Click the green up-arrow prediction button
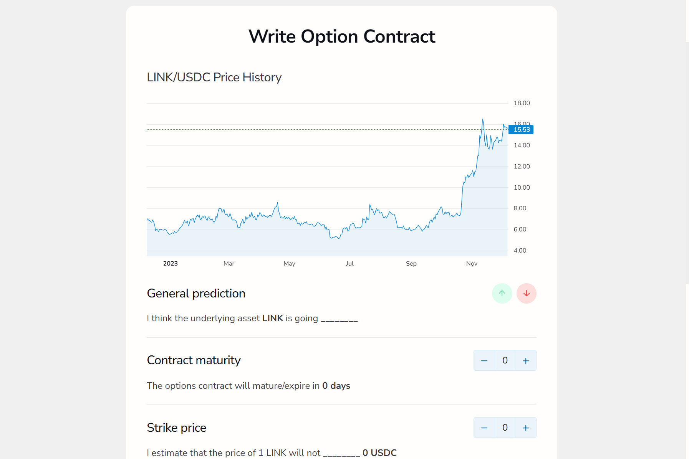 [502, 294]
